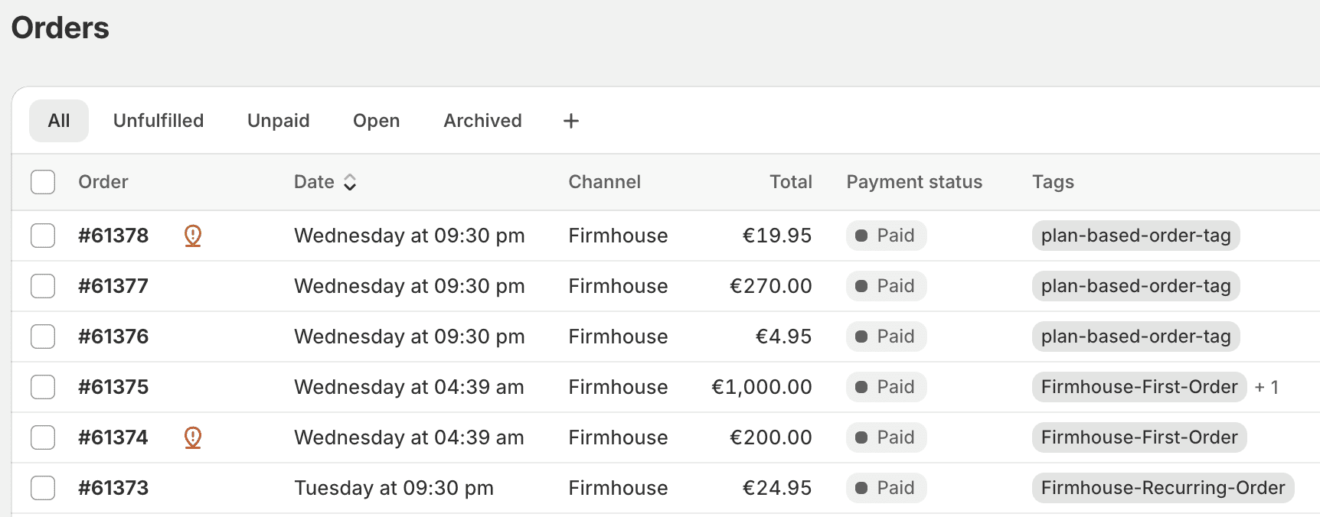Click the plus icon to add a view

[571, 121]
